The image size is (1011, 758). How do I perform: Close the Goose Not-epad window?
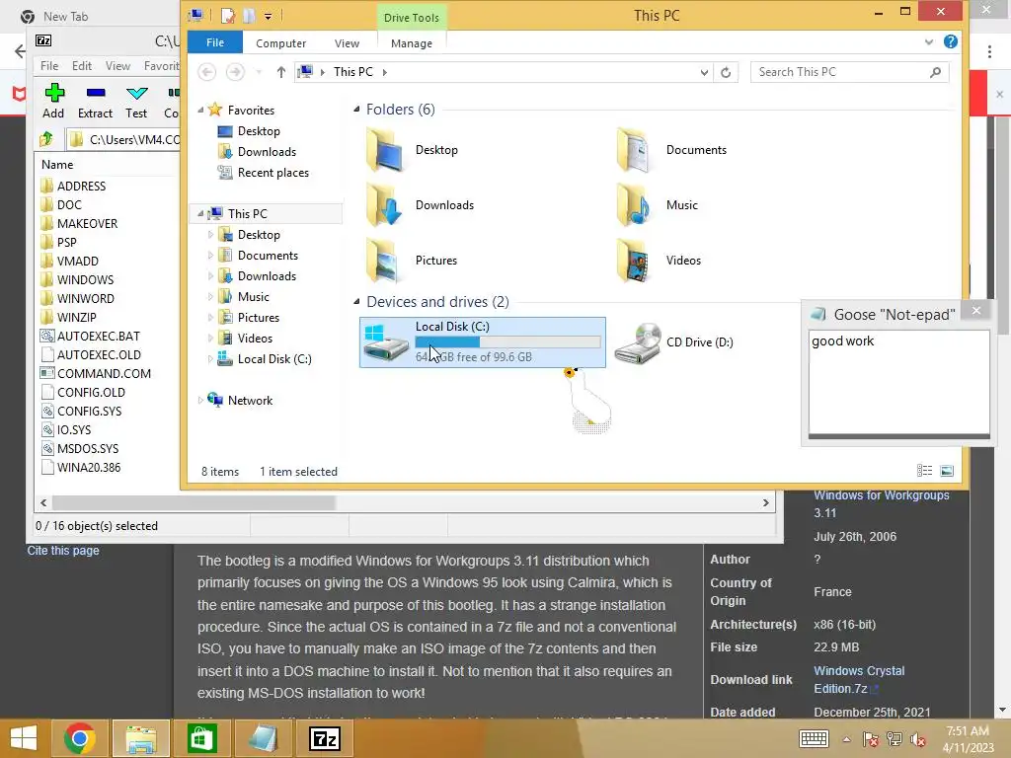(x=976, y=311)
